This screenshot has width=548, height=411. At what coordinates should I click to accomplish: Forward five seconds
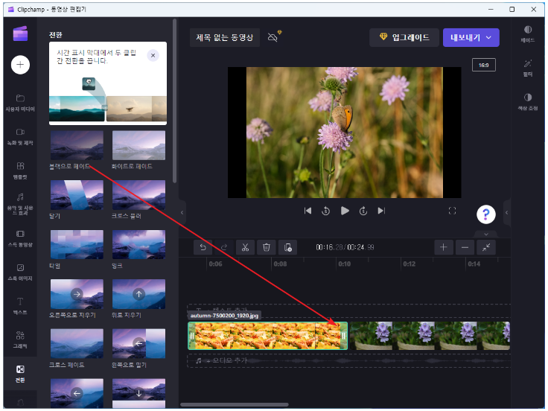[x=363, y=211]
